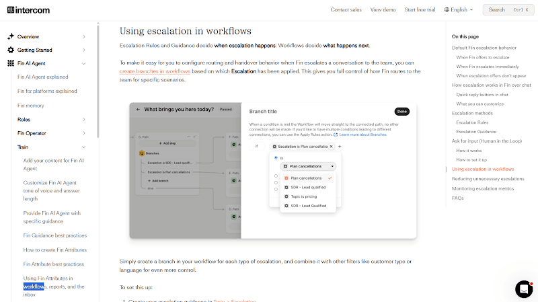Image resolution: width=538 pixels, height=302 pixels.
Task: Jump to When Fin offers to escalate
Action: [x=482, y=57]
